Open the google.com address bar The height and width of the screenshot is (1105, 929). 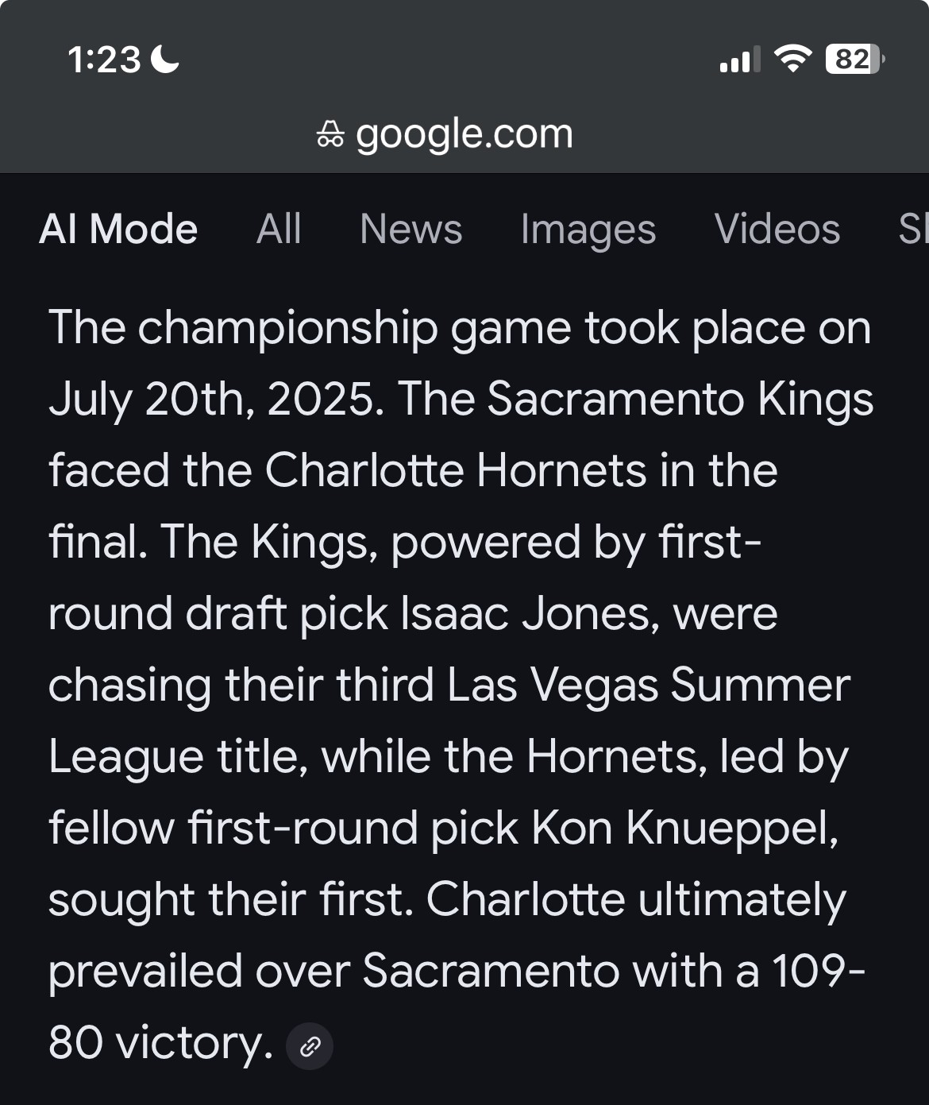coord(464,133)
